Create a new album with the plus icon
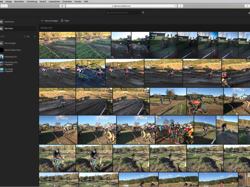 (35, 36)
